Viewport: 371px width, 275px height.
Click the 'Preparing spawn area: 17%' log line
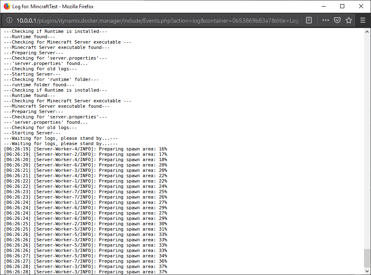pyautogui.click(x=86, y=155)
